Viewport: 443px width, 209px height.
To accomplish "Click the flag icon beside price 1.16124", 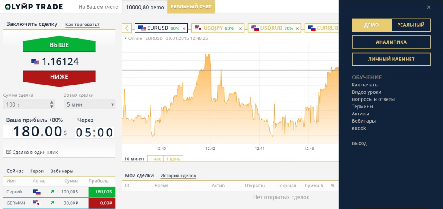I will pos(35,62).
